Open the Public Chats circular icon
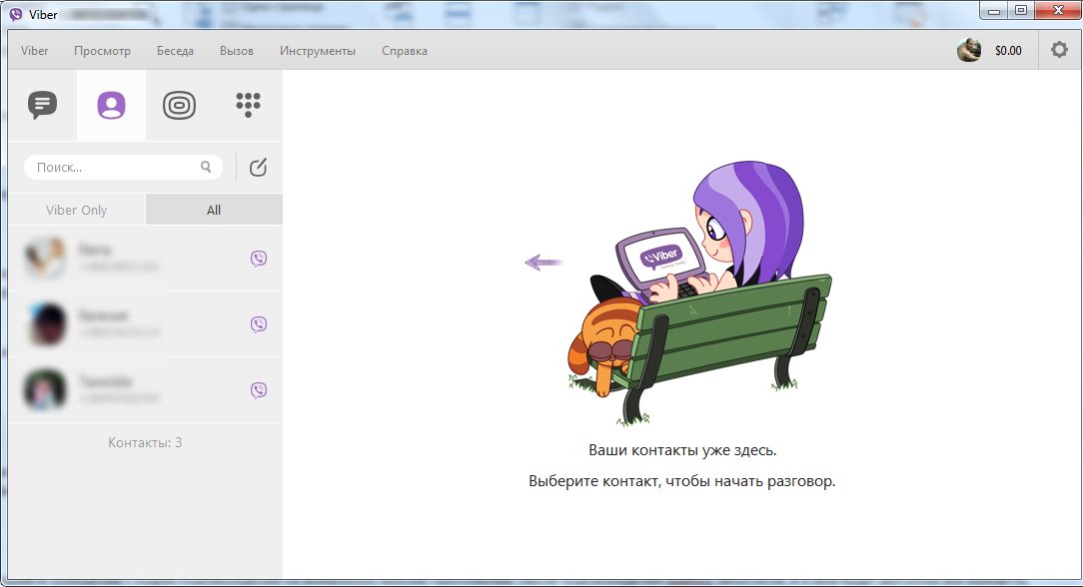Viewport: 1083px width, 587px height. click(180, 105)
